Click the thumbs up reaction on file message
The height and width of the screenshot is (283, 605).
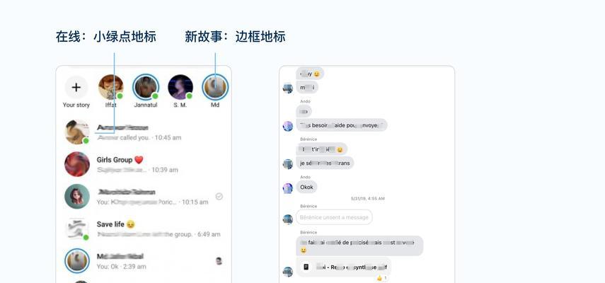[382, 278]
